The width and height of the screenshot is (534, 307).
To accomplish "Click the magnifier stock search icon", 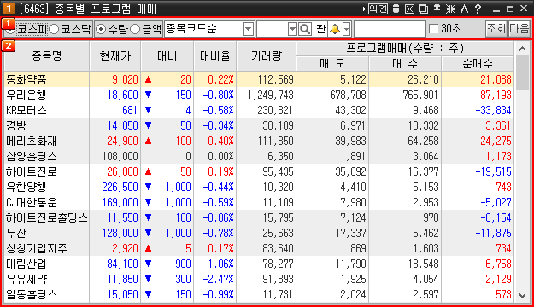I will click(305, 29).
